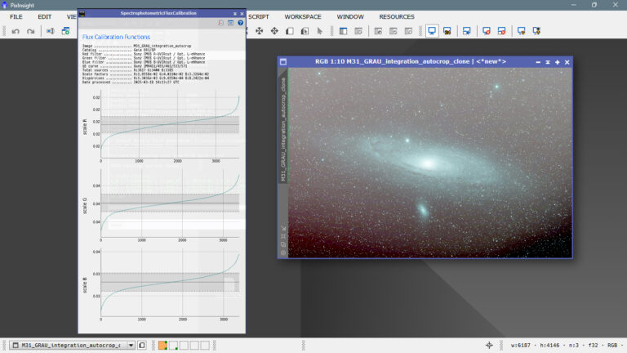Screen dimensions: 627x353
Task: Open the RESOURCES menu
Action: coord(397,17)
